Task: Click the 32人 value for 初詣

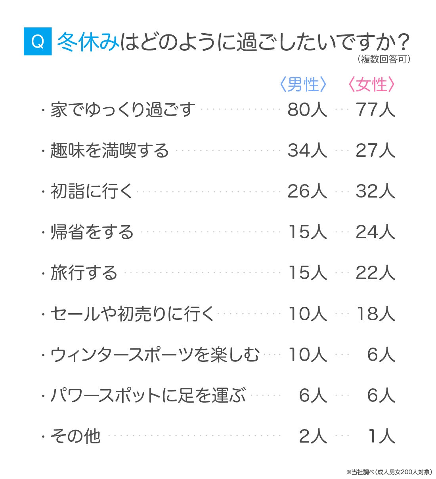Action: (375, 192)
